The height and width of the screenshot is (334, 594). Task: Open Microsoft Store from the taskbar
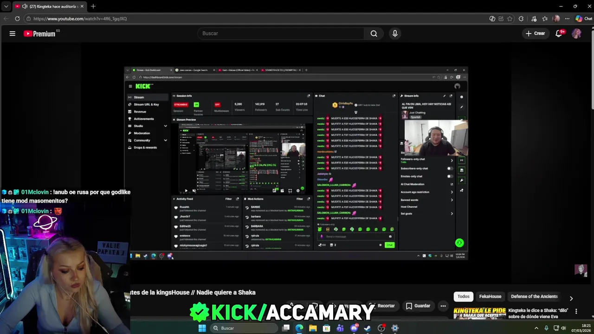coord(326,328)
